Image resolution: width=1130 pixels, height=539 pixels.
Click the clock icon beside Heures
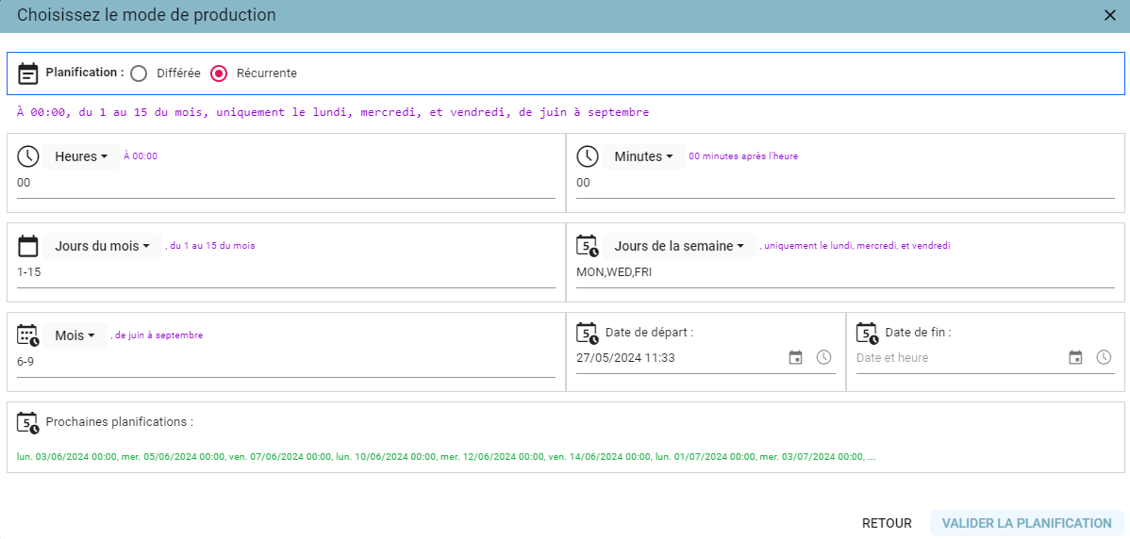tap(27, 156)
